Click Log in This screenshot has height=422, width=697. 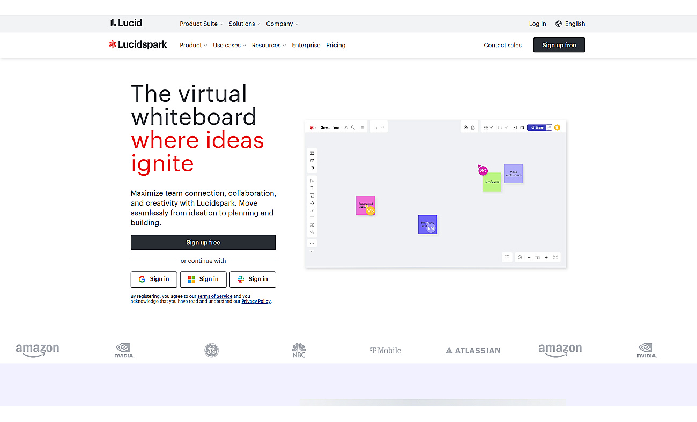click(x=537, y=24)
